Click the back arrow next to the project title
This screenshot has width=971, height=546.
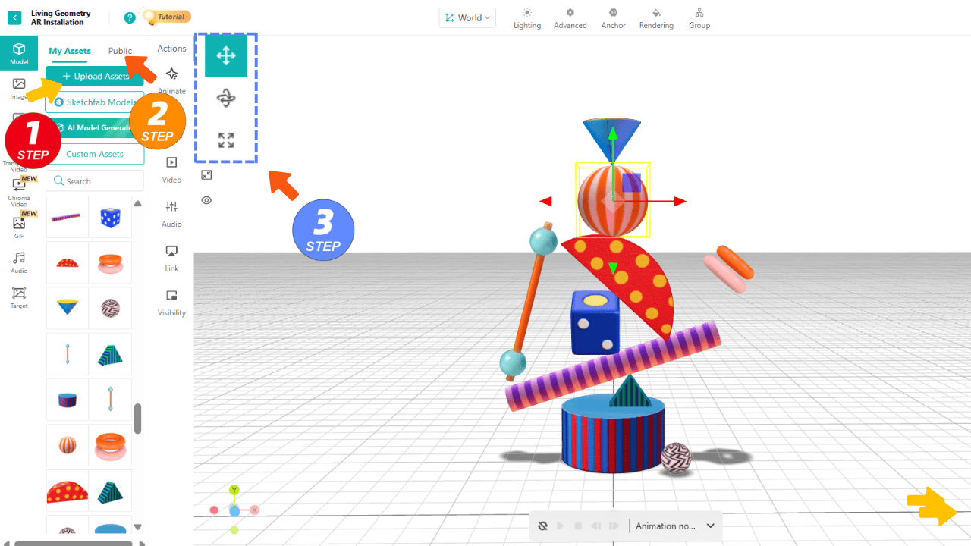[x=14, y=17]
